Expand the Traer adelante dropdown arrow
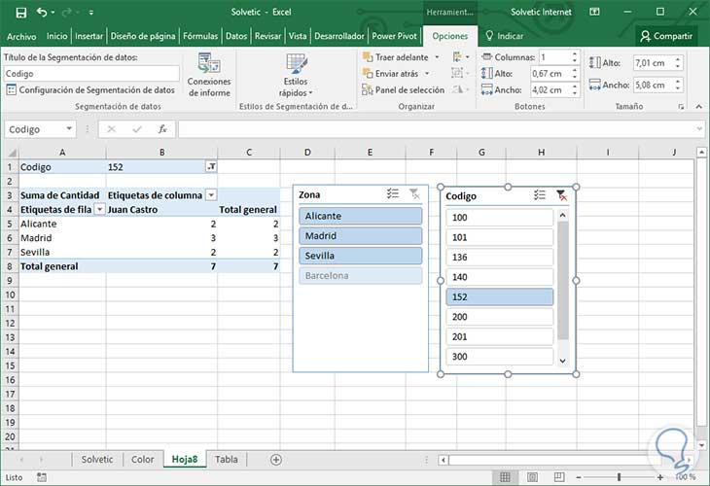The width and height of the screenshot is (710, 486). pos(437,57)
